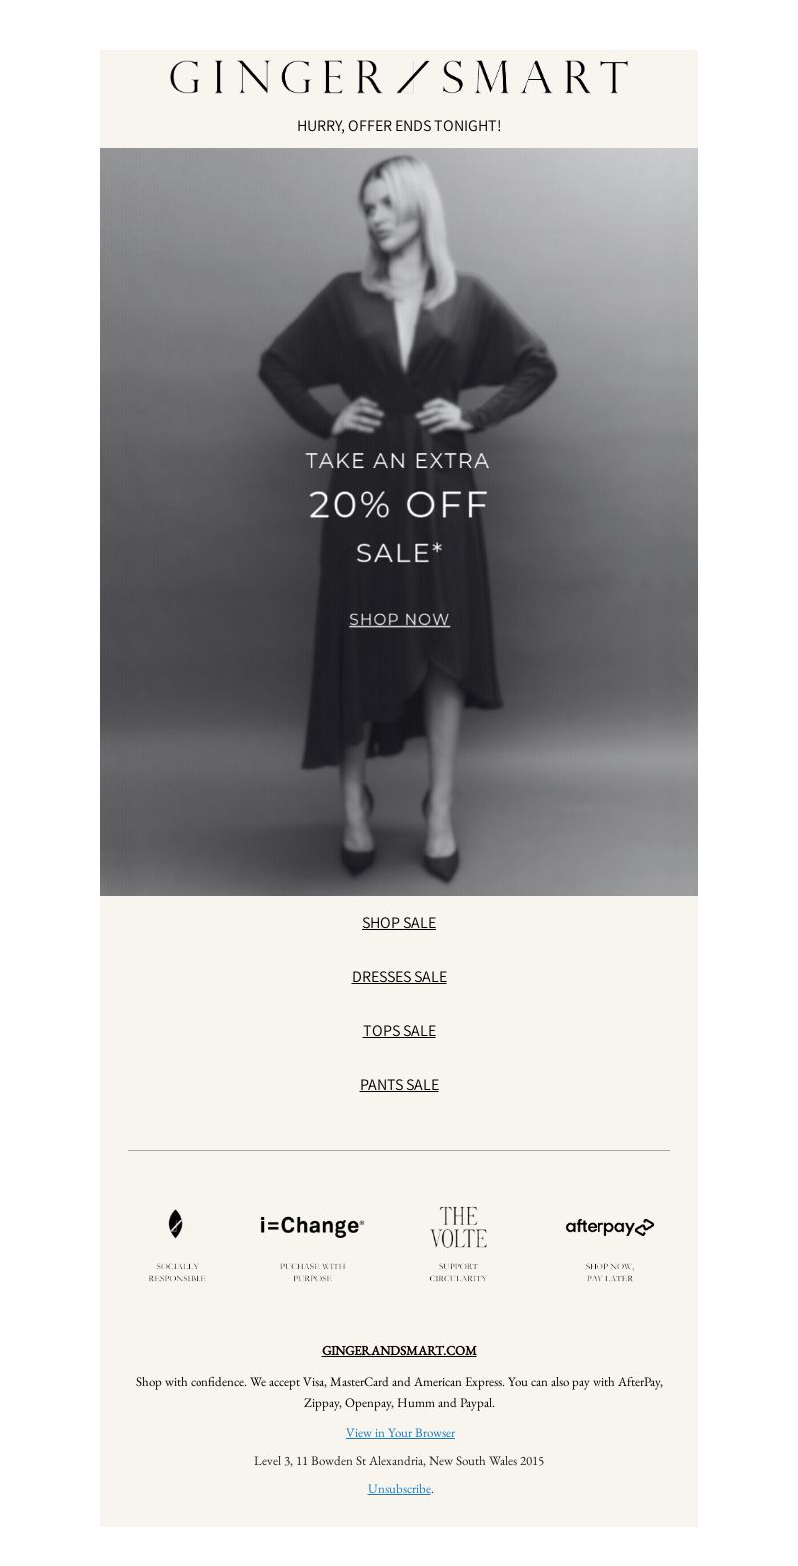Click SHOP NOW on the hero image
798x1566 pixels.
[x=399, y=619]
